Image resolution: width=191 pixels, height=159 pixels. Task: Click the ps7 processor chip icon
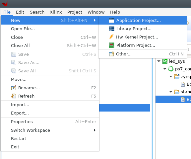click(171, 69)
